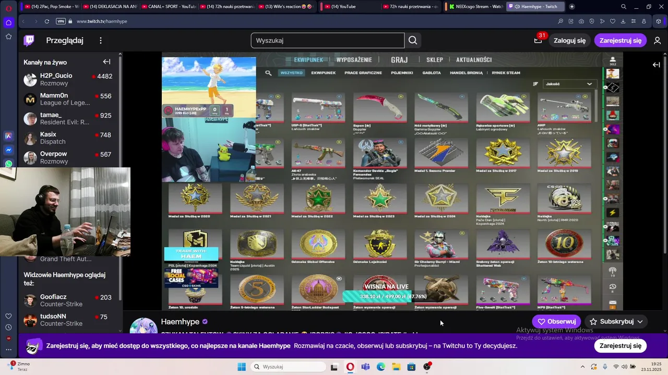Collapse the chat panel arrow
Image resolution: width=668 pixels, height=375 pixels.
(x=657, y=65)
